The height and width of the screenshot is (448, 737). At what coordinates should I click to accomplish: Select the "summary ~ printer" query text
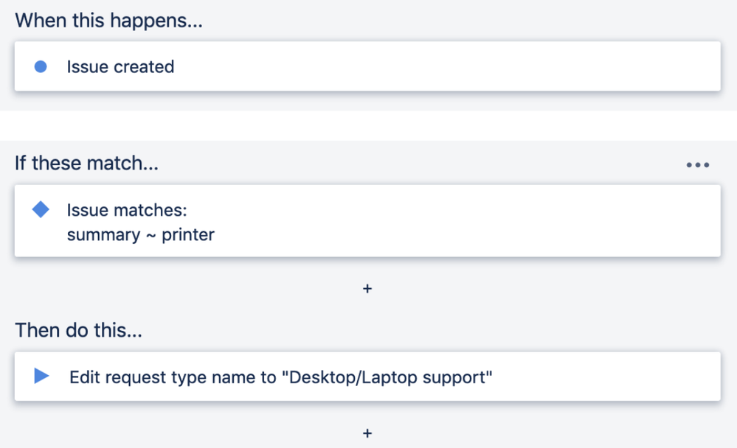(x=140, y=236)
